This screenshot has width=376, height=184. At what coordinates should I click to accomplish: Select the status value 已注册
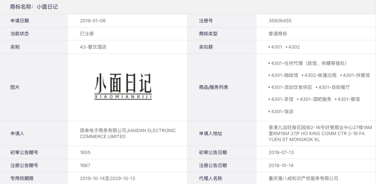(87, 33)
